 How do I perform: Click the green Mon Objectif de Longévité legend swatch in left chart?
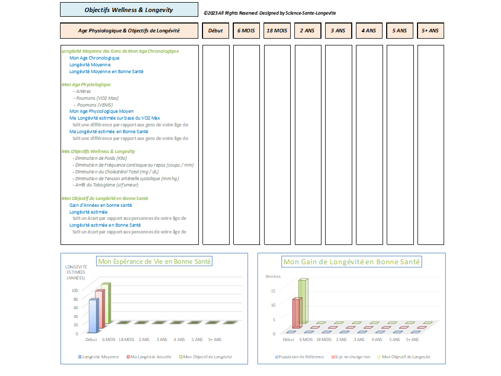tap(181, 357)
